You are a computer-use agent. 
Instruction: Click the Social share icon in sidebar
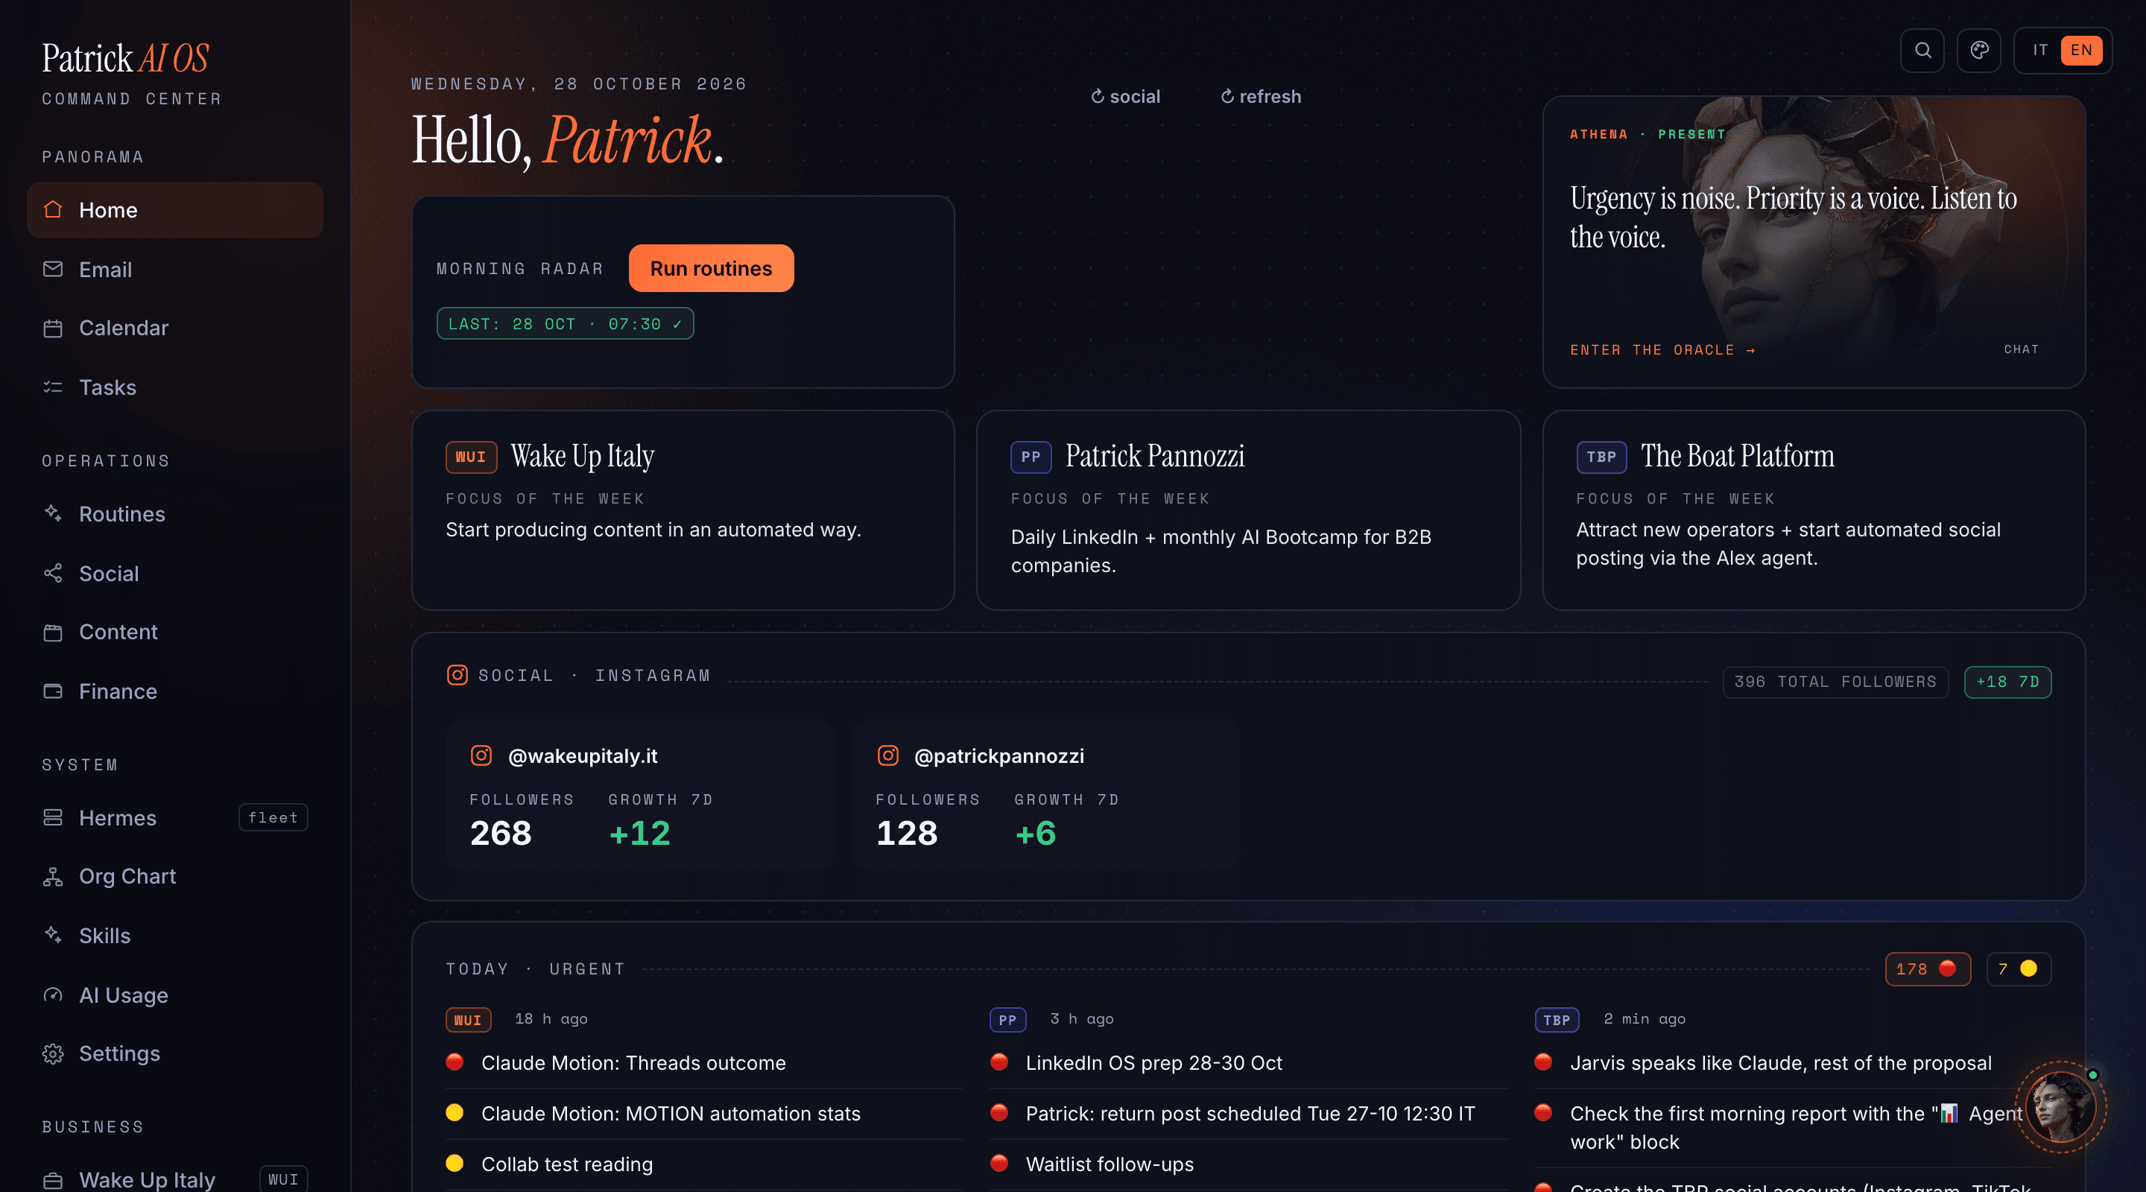pos(54,573)
